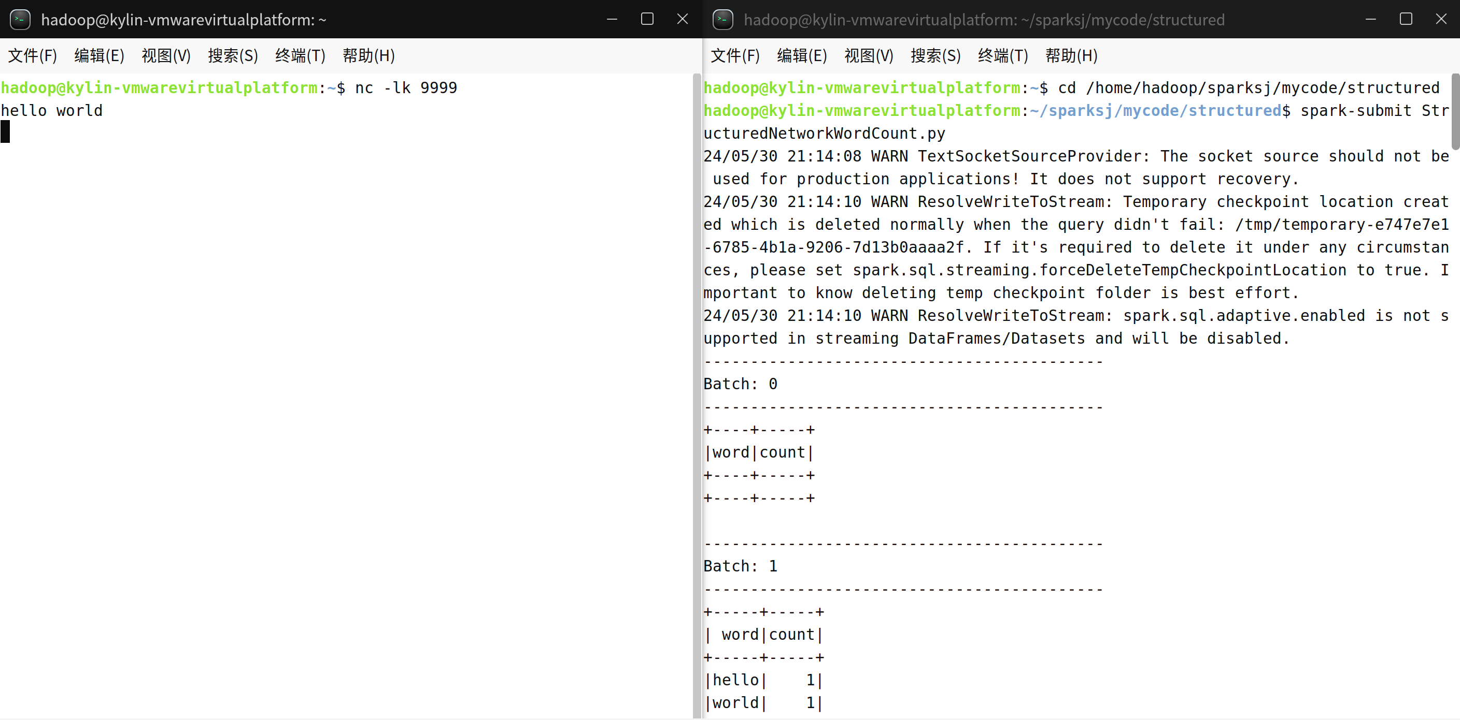Close the left nc terminal window
Image resolution: width=1460 pixels, height=720 pixels.
[x=683, y=19]
